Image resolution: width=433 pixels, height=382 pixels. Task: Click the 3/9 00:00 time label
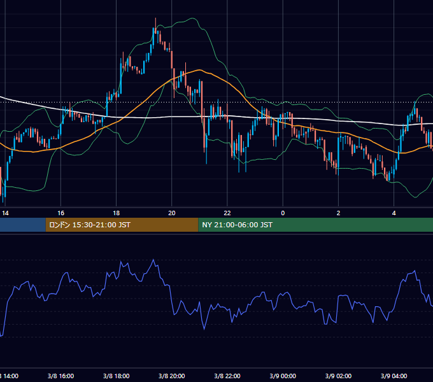283,376
